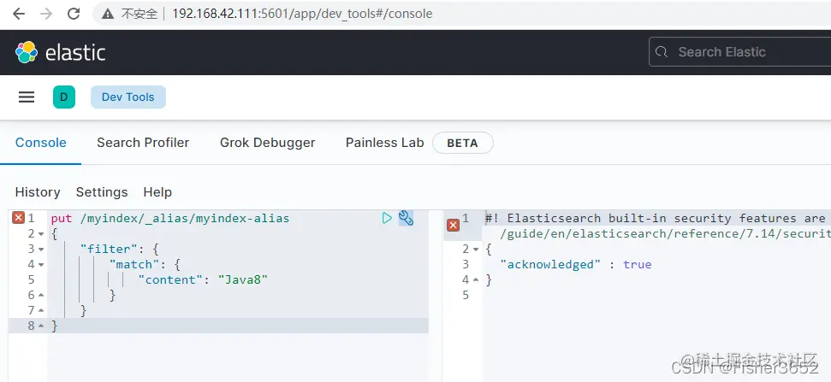Click the green D space avatar

tap(64, 97)
